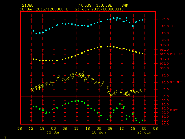Click the 00 hour label above 21 Jan

click(x=144, y=128)
